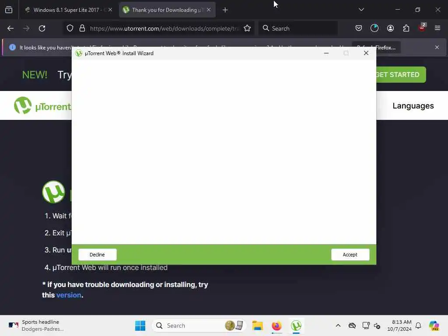Switch to the Windows 8.1 Super Lite 2017 tab
448x336 pixels.
68,10
